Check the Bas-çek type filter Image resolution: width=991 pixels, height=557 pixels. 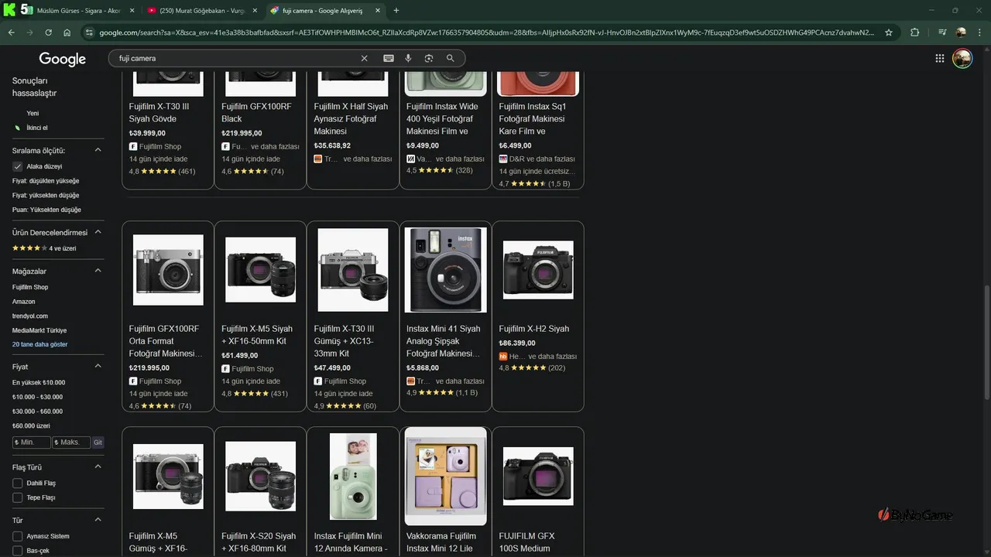(17, 551)
